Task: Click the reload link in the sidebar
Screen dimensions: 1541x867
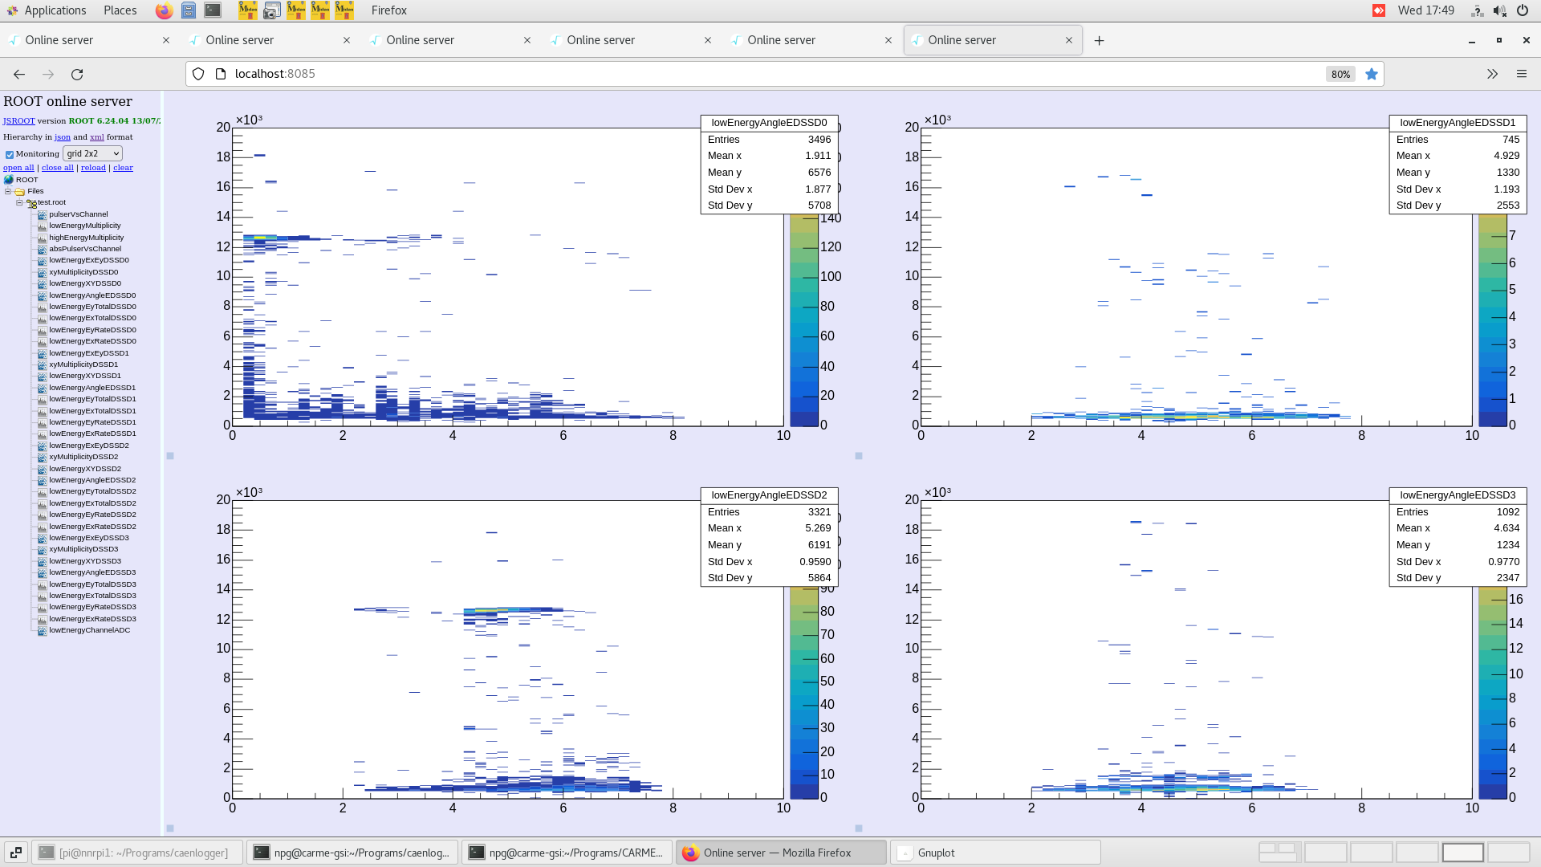Action: tap(93, 167)
